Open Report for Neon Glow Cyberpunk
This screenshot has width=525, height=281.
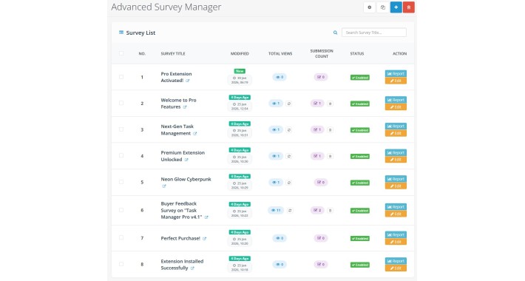click(396, 179)
